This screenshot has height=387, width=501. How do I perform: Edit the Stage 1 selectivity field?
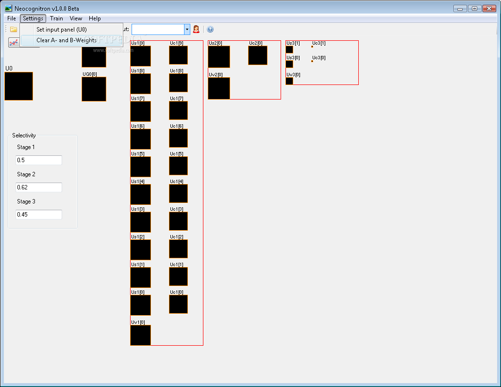(39, 160)
